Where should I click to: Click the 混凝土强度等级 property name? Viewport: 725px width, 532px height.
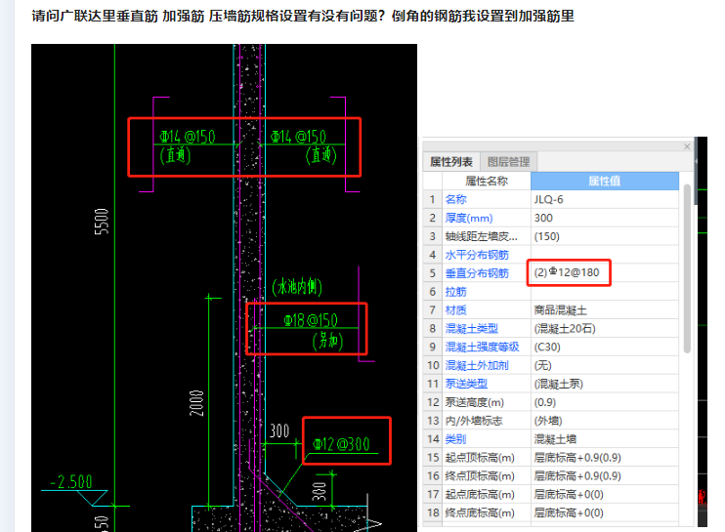point(483,347)
